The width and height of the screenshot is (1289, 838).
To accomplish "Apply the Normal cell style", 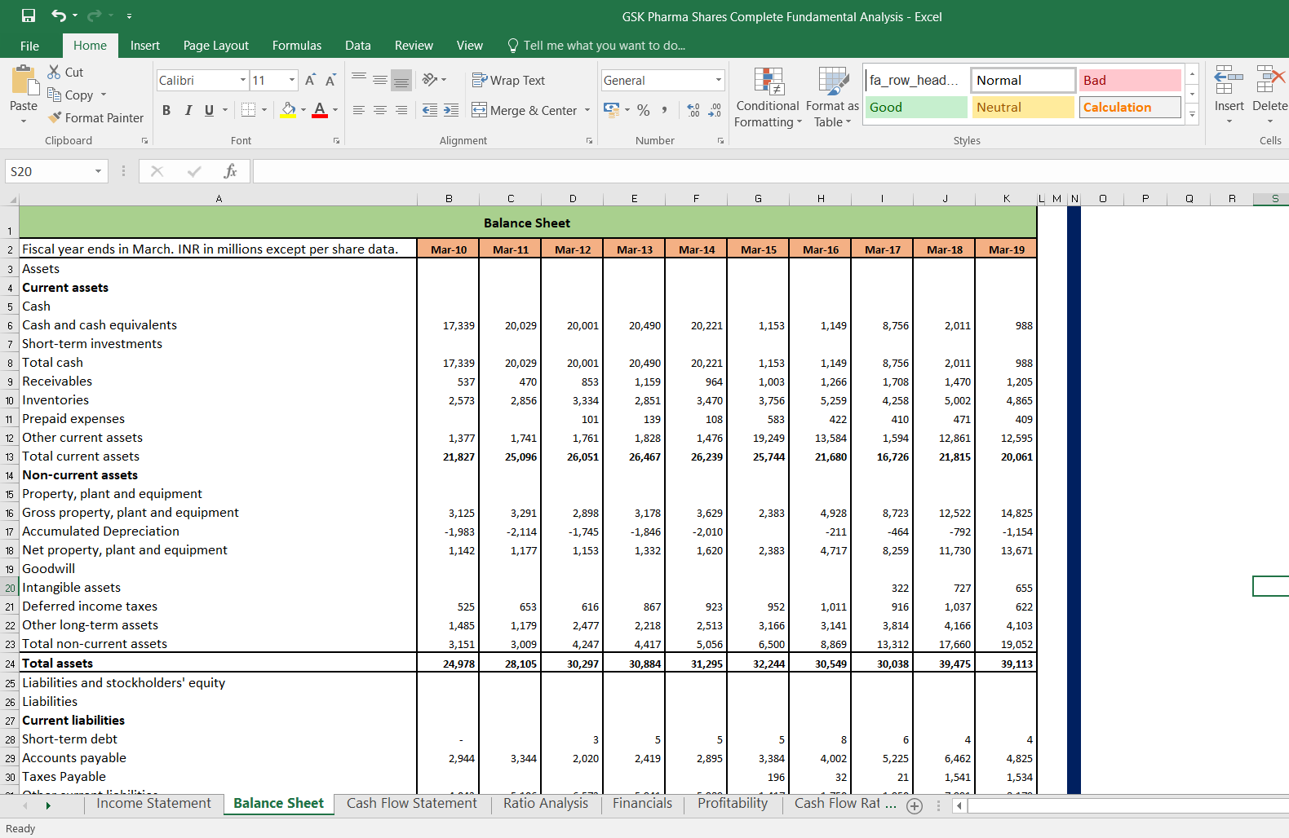I will point(1023,80).
